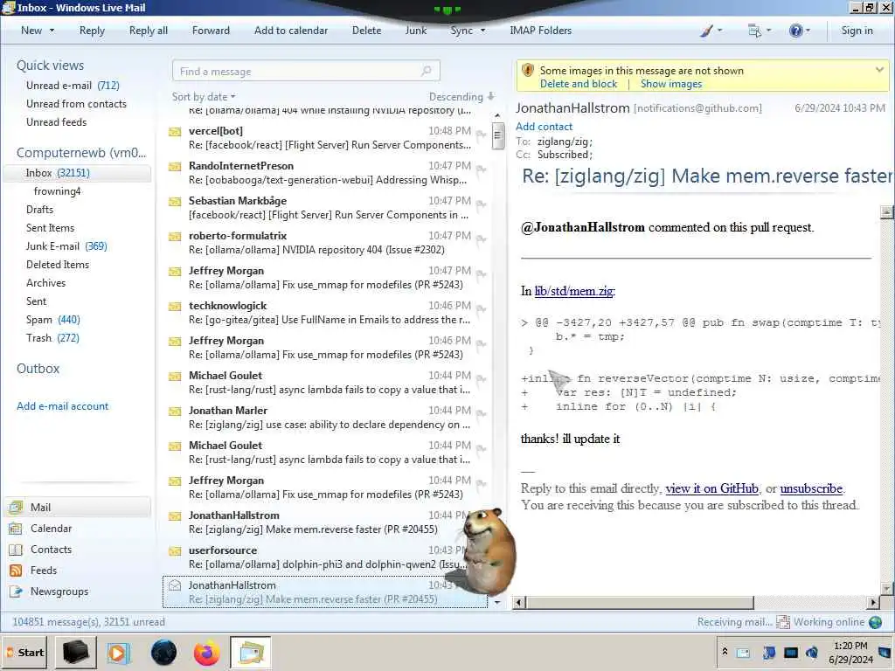Click the search magnifier in Find a message
This screenshot has height=671, width=895.
point(427,71)
